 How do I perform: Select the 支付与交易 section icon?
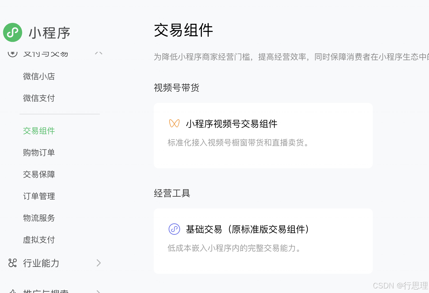[13, 53]
